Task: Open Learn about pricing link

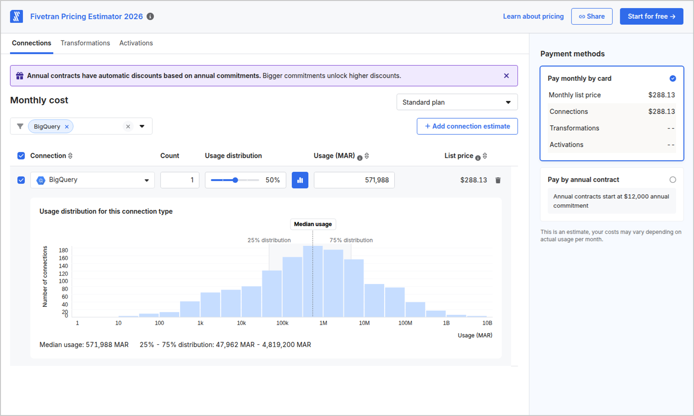Action: pos(533,16)
